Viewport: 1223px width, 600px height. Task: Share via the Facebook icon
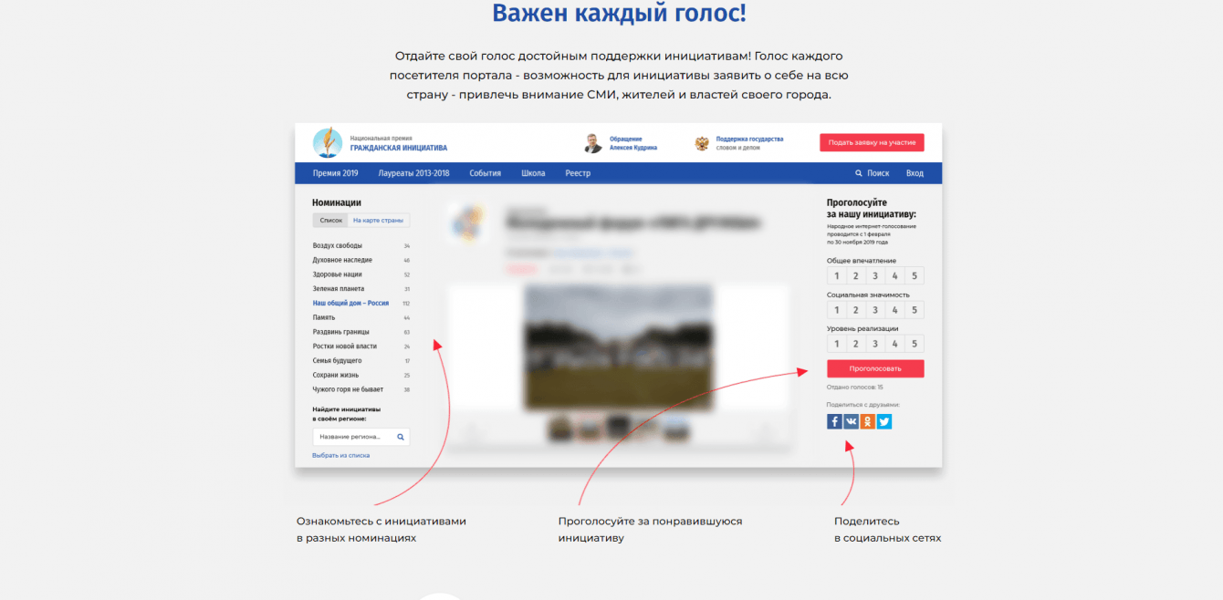click(x=834, y=421)
